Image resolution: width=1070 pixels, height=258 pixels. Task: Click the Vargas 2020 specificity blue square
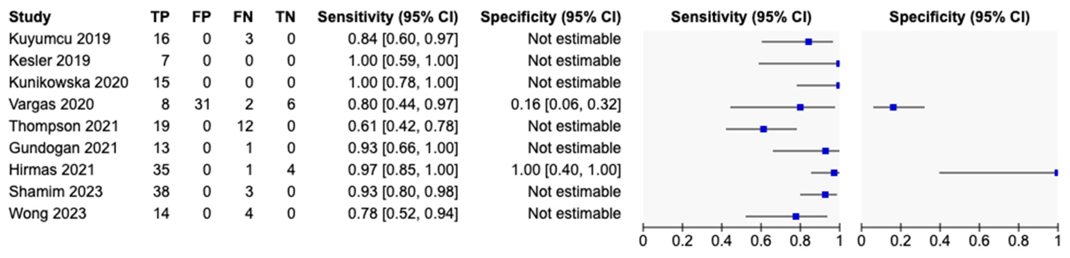pos(893,107)
